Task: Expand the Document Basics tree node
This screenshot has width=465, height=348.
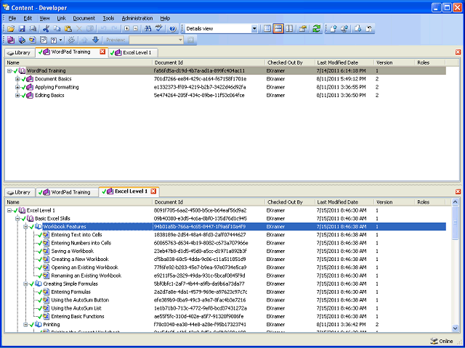Action: tap(17, 79)
